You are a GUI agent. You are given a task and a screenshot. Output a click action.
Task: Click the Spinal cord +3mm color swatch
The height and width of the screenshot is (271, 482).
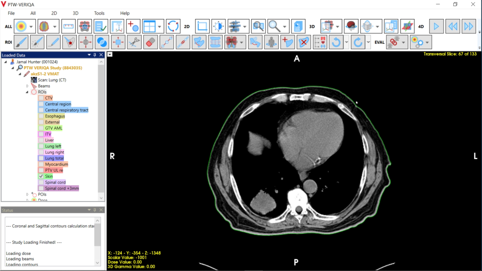[x=41, y=188]
